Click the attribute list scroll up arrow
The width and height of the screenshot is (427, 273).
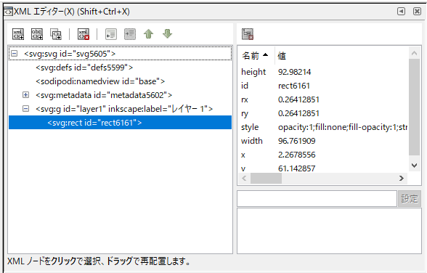[x=414, y=53]
